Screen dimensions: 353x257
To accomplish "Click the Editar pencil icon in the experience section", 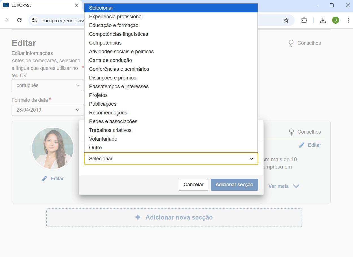I will pyautogui.click(x=302, y=145).
